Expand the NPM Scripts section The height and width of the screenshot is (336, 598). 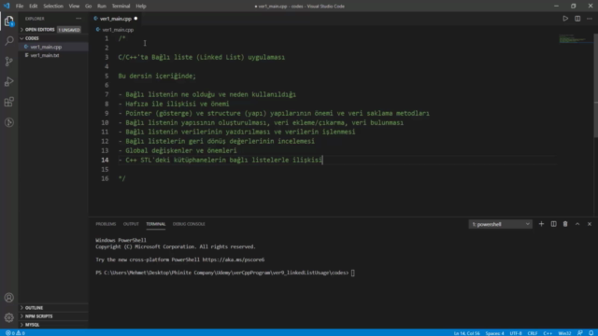[x=53, y=316]
